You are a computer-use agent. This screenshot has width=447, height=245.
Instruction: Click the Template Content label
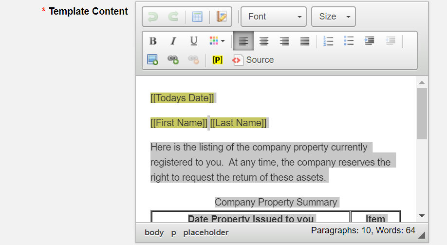pyautogui.click(x=88, y=11)
